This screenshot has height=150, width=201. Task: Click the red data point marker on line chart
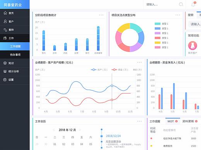[x=112, y=100]
